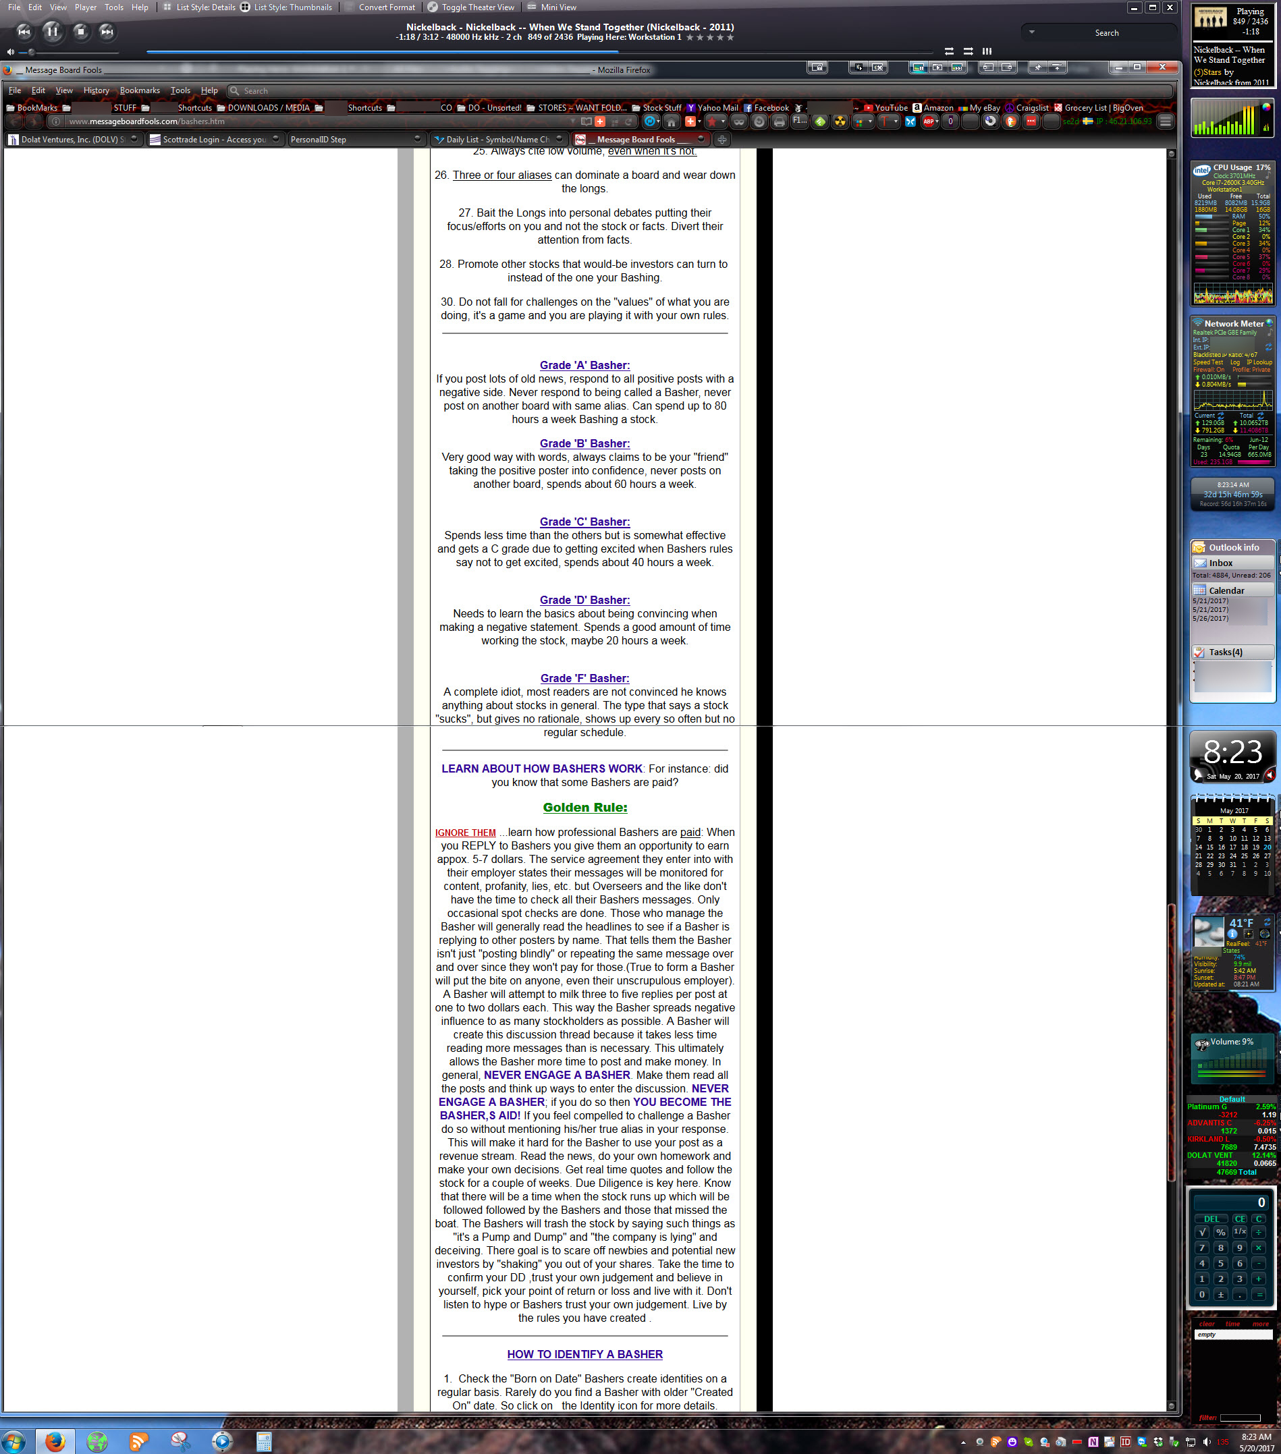Open the Firefox History menu
The image size is (1281, 1454).
click(x=96, y=90)
